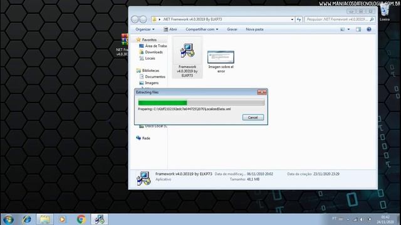This screenshot has height=225, width=401.
Task: Click the taskbar clock
Action: (385, 219)
